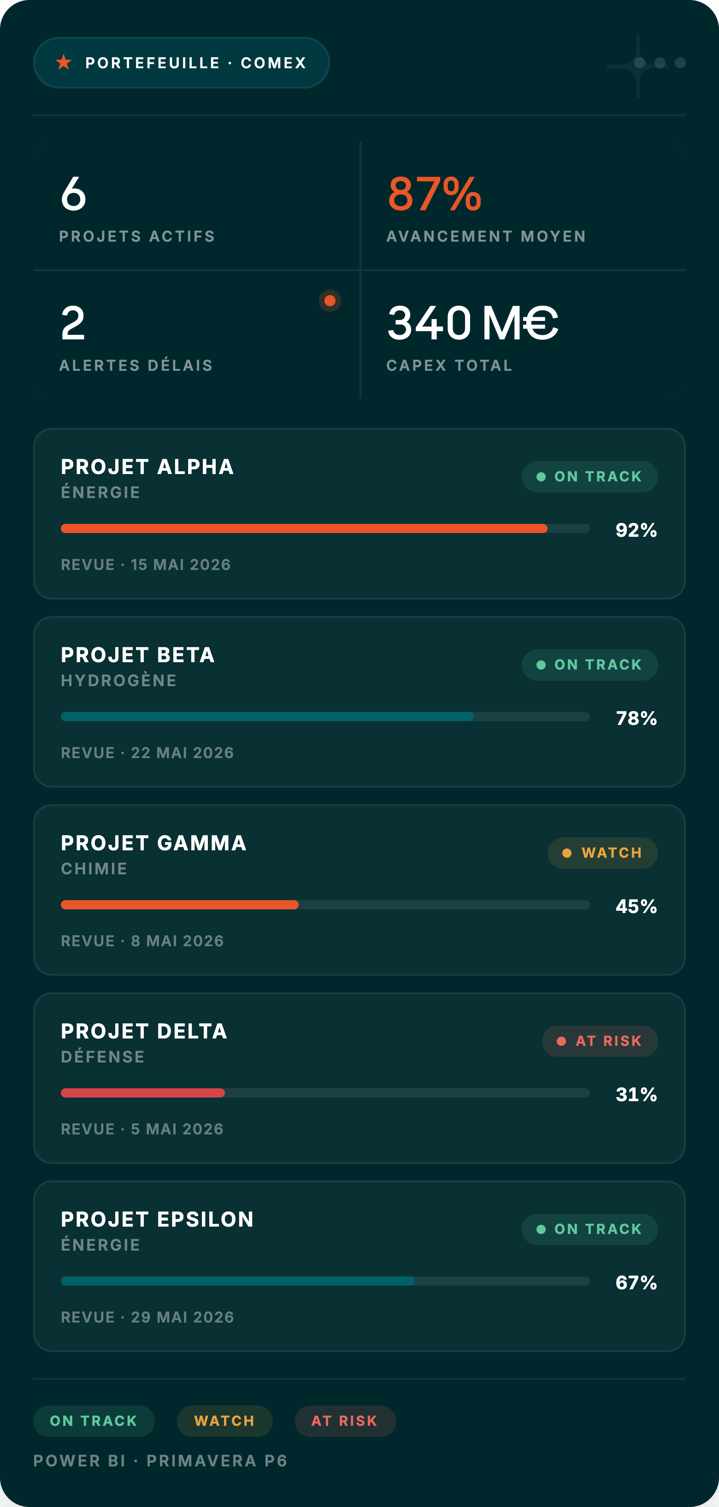Click the red dot in At Risk badge
This screenshot has height=1507, width=719.
click(x=562, y=1041)
